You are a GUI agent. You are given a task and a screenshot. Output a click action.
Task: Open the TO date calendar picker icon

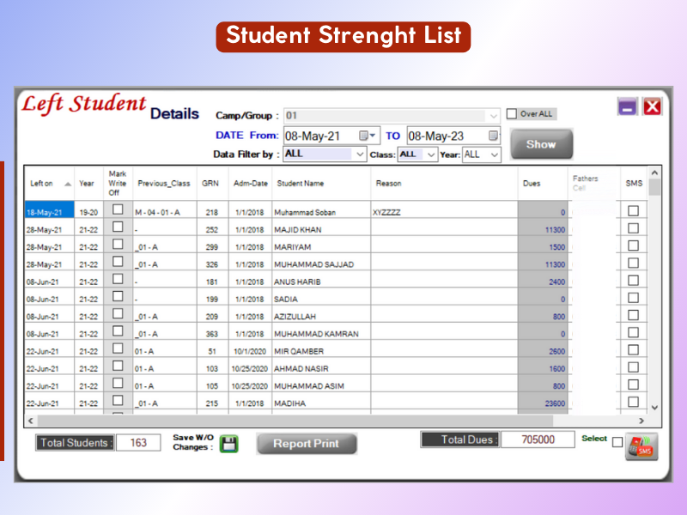pyautogui.click(x=494, y=136)
